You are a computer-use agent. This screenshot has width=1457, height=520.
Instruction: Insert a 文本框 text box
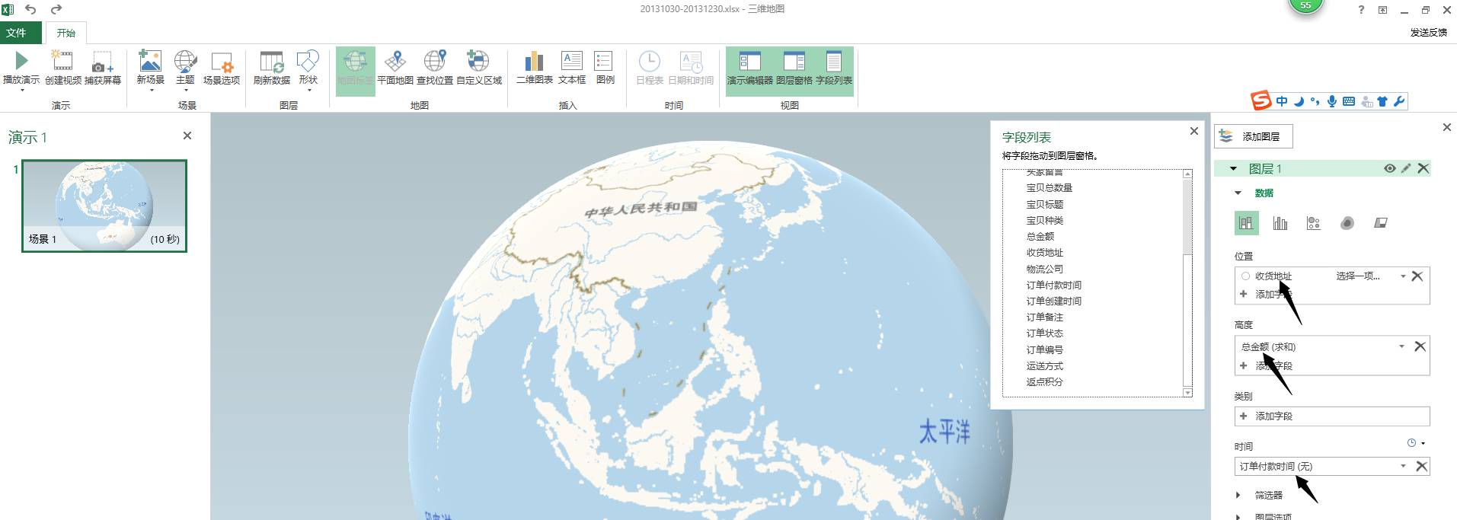pyautogui.click(x=572, y=69)
